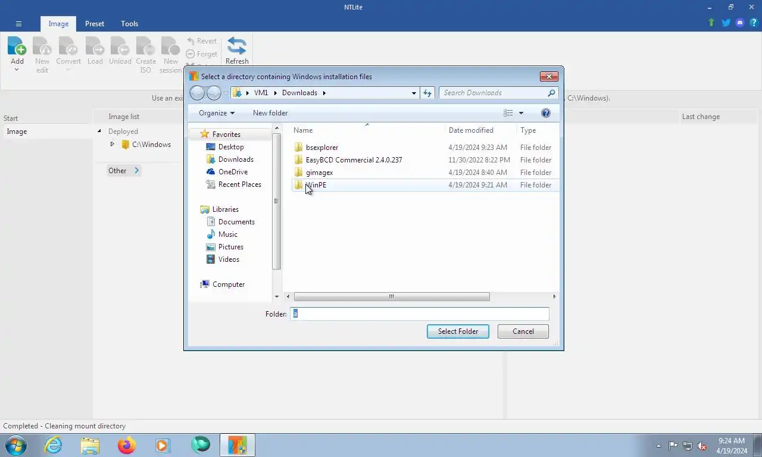This screenshot has height=457, width=762.
Task: Expand the Other section chevron
Action: click(136, 171)
